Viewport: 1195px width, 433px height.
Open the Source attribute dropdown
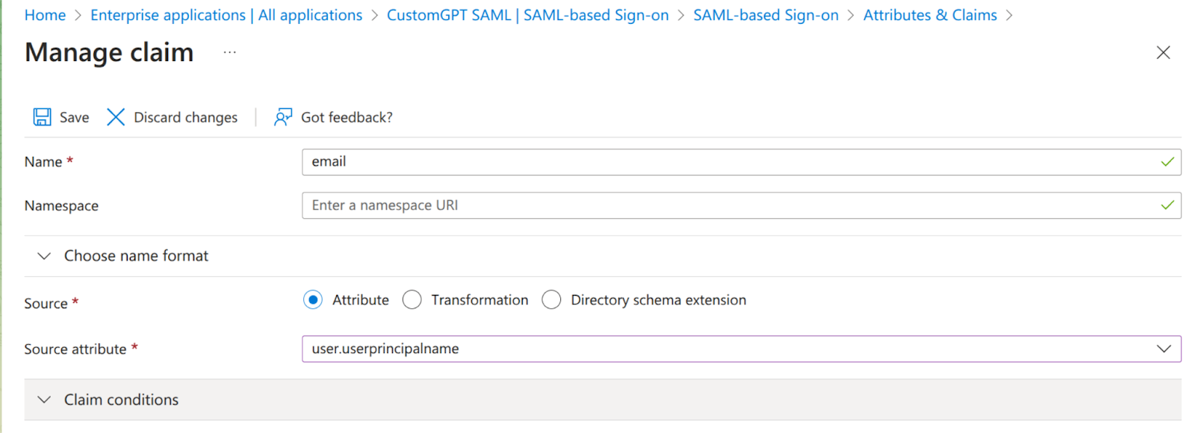click(x=1163, y=349)
